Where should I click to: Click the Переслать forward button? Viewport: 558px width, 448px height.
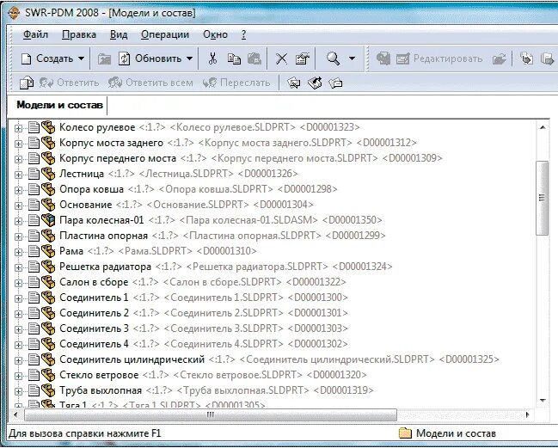[236, 83]
